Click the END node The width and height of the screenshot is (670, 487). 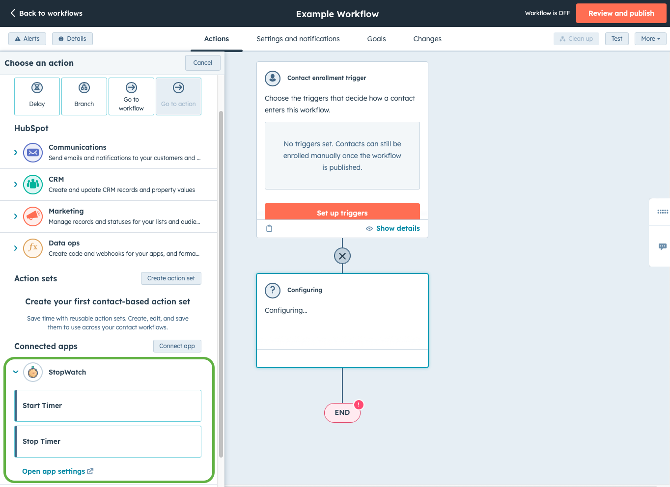point(342,412)
